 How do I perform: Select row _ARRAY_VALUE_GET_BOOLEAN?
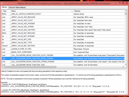click(x=63, y=33)
